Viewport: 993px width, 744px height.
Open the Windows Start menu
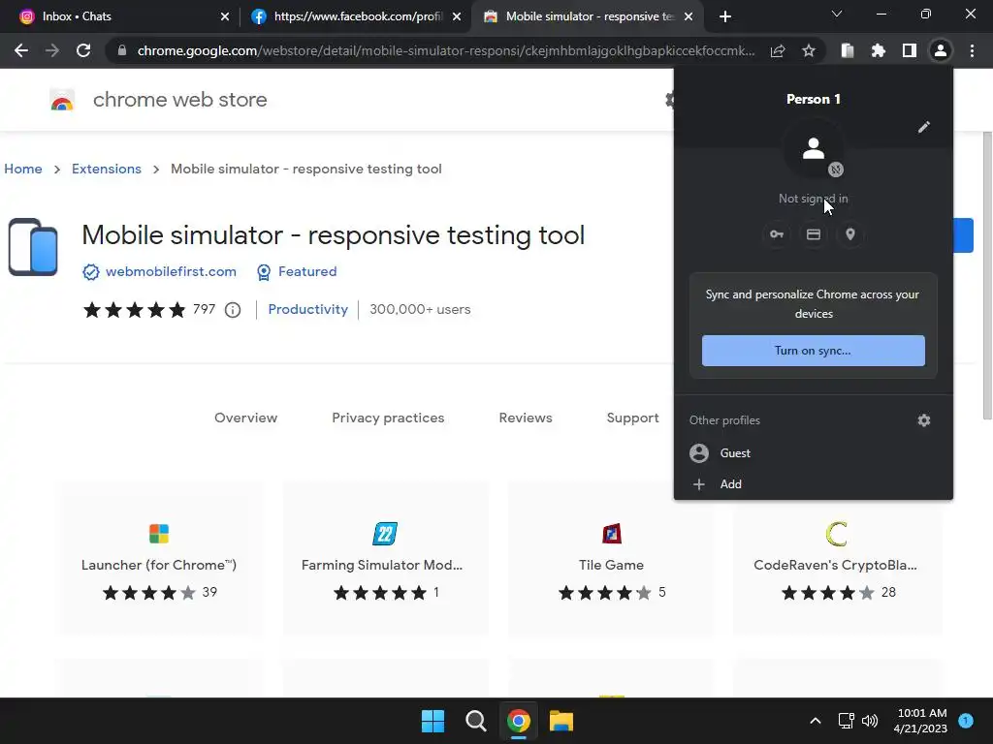pos(433,721)
